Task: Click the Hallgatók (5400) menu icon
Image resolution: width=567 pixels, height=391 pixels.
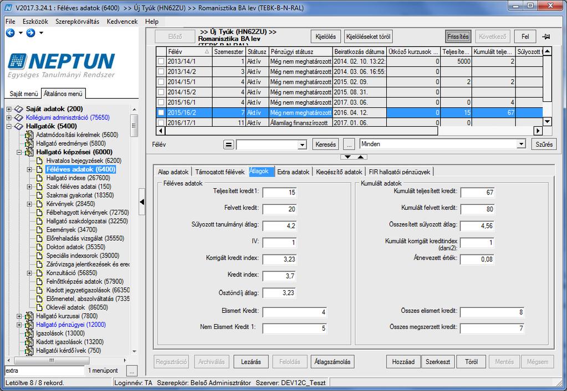Action: [x=19, y=126]
